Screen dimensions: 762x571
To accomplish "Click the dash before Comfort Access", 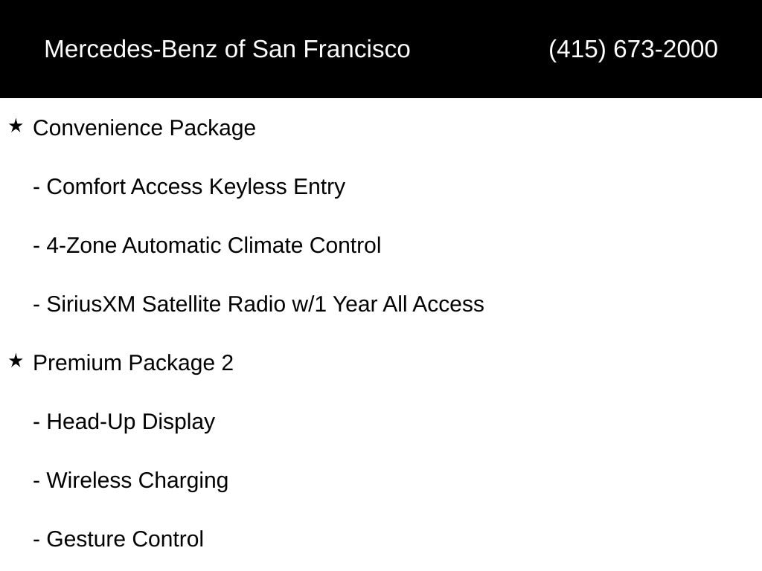I will (x=36, y=189).
